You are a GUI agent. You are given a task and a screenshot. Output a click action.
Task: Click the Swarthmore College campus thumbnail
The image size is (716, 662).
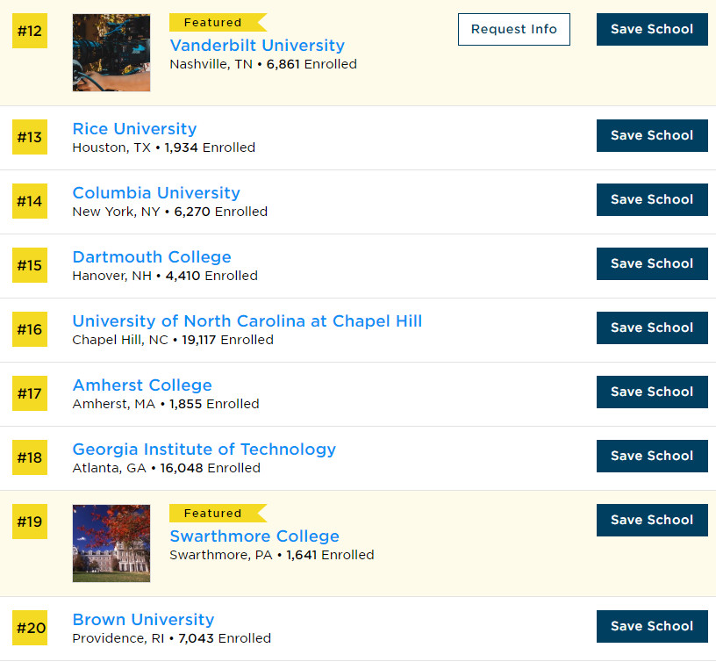click(x=111, y=543)
